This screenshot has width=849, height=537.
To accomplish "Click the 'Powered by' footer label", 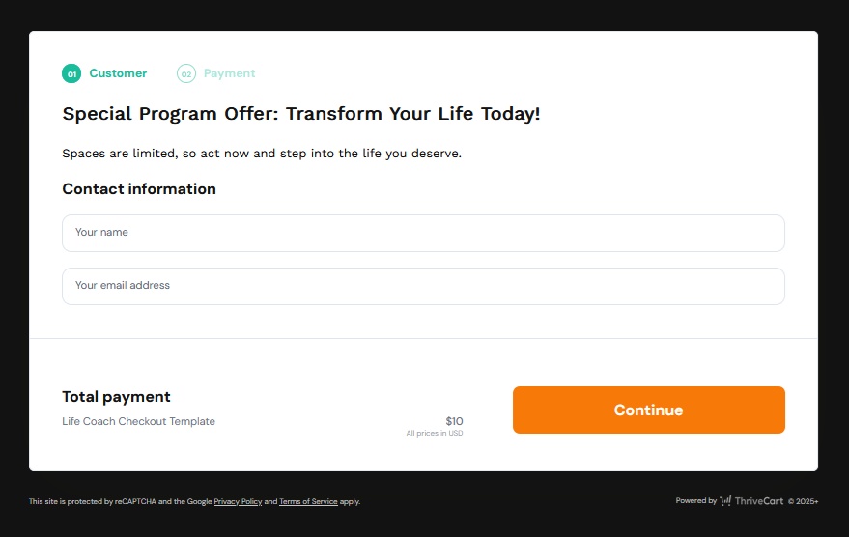I will pos(695,501).
